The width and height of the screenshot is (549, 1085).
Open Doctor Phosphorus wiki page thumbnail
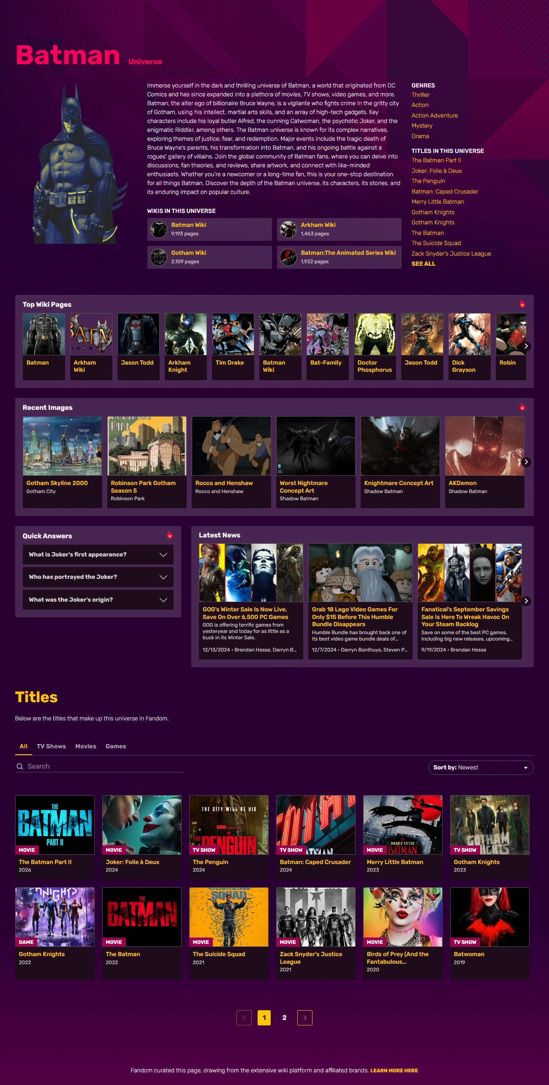click(x=375, y=334)
